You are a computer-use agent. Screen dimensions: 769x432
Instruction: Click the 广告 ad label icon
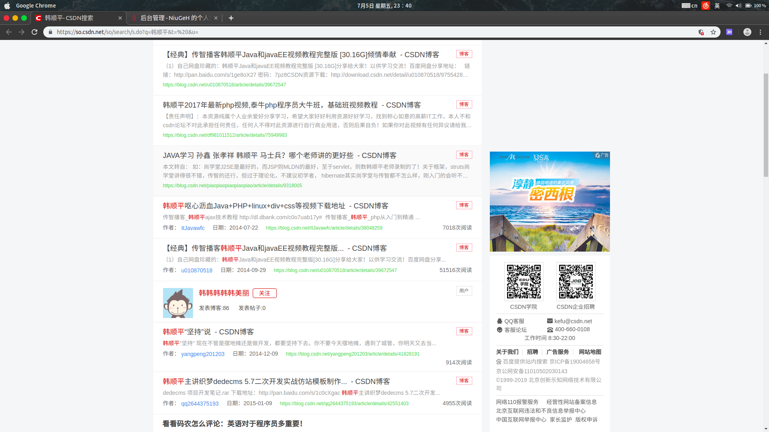[x=602, y=155]
